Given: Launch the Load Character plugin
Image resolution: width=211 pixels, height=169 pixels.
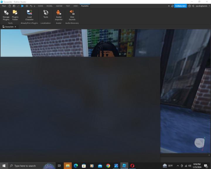Looking at the screenshot, I should [x=29, y=15].
